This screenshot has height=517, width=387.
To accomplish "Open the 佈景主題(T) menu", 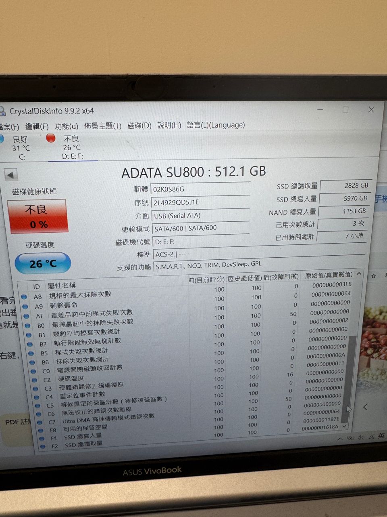I will pyautogui.click(x=103, y=126).
